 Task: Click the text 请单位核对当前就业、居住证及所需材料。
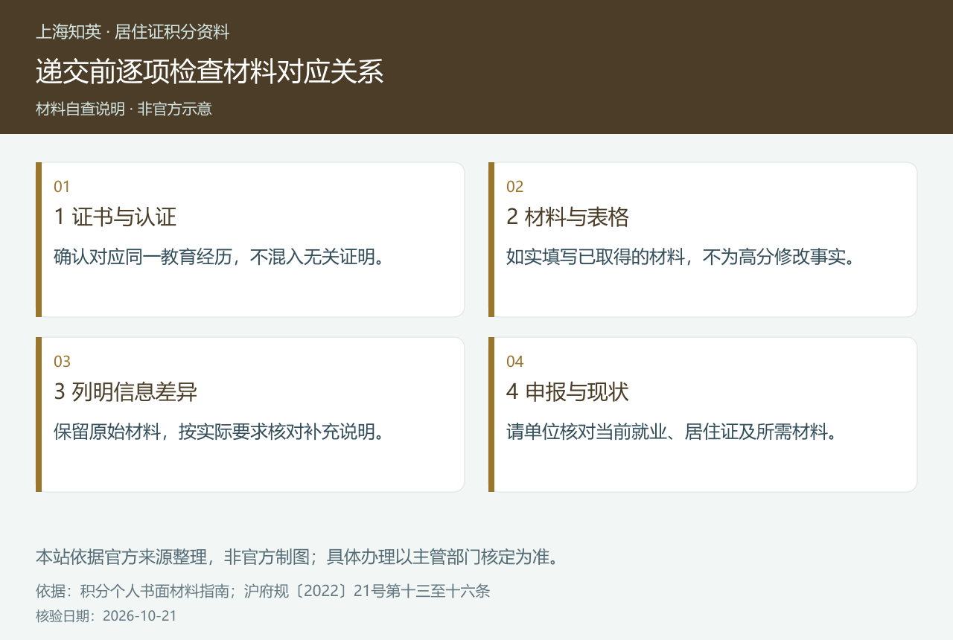673,432
